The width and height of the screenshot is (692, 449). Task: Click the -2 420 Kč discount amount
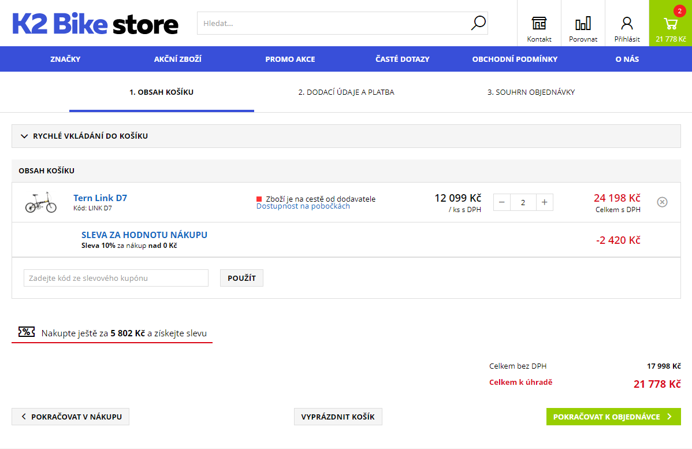click(618, 240)
